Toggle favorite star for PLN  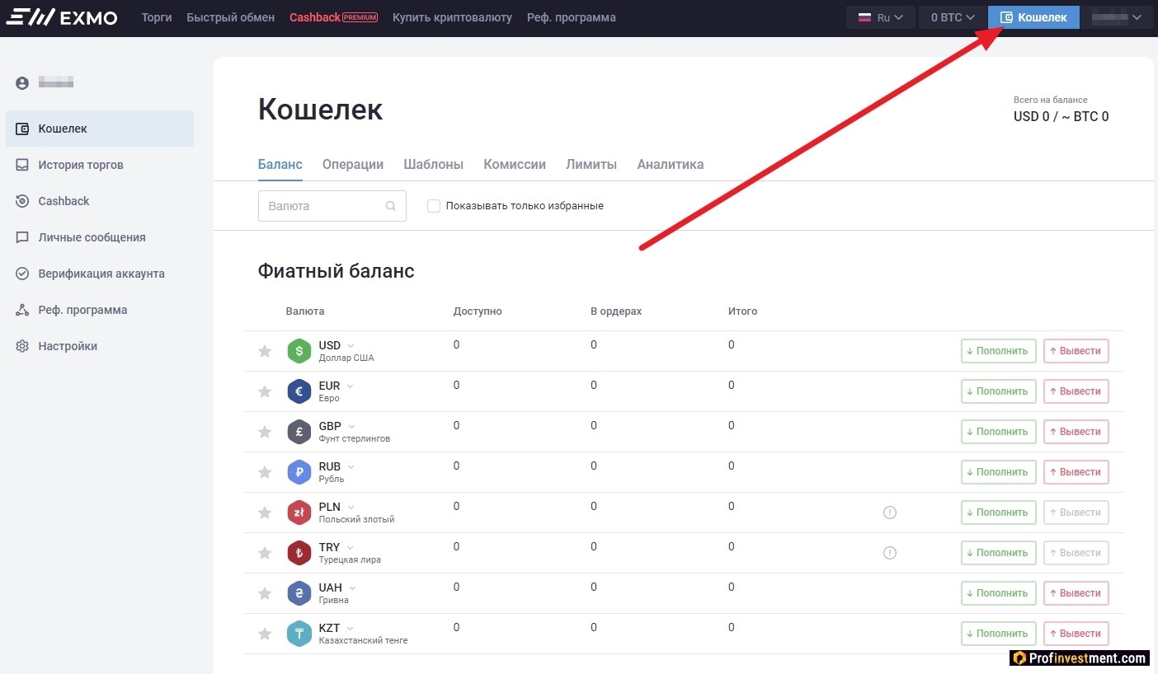tap(265, 513)
